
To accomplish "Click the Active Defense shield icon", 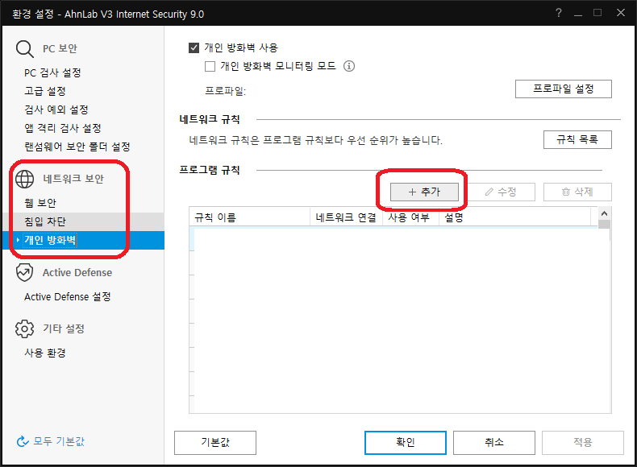I will pyautogui.click(x=24, y=272).
